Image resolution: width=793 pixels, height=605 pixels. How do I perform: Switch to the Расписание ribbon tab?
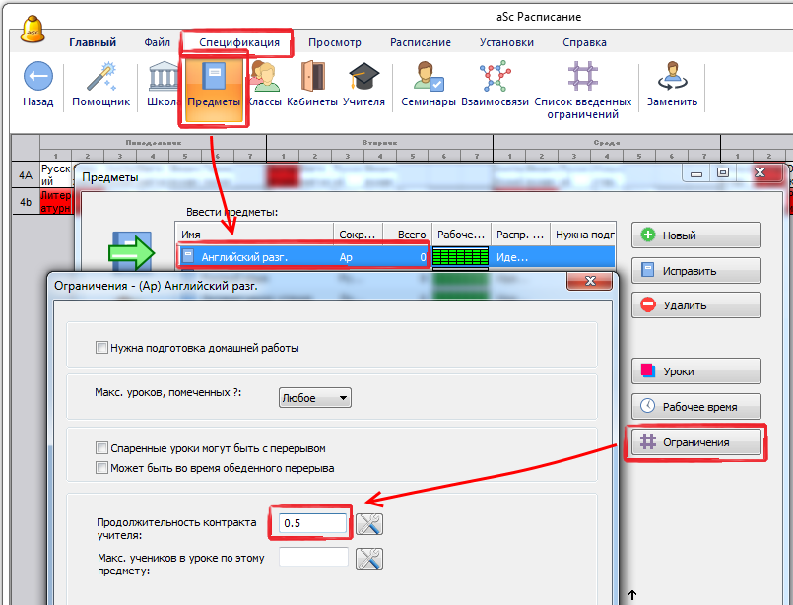[x=420, y=42]
